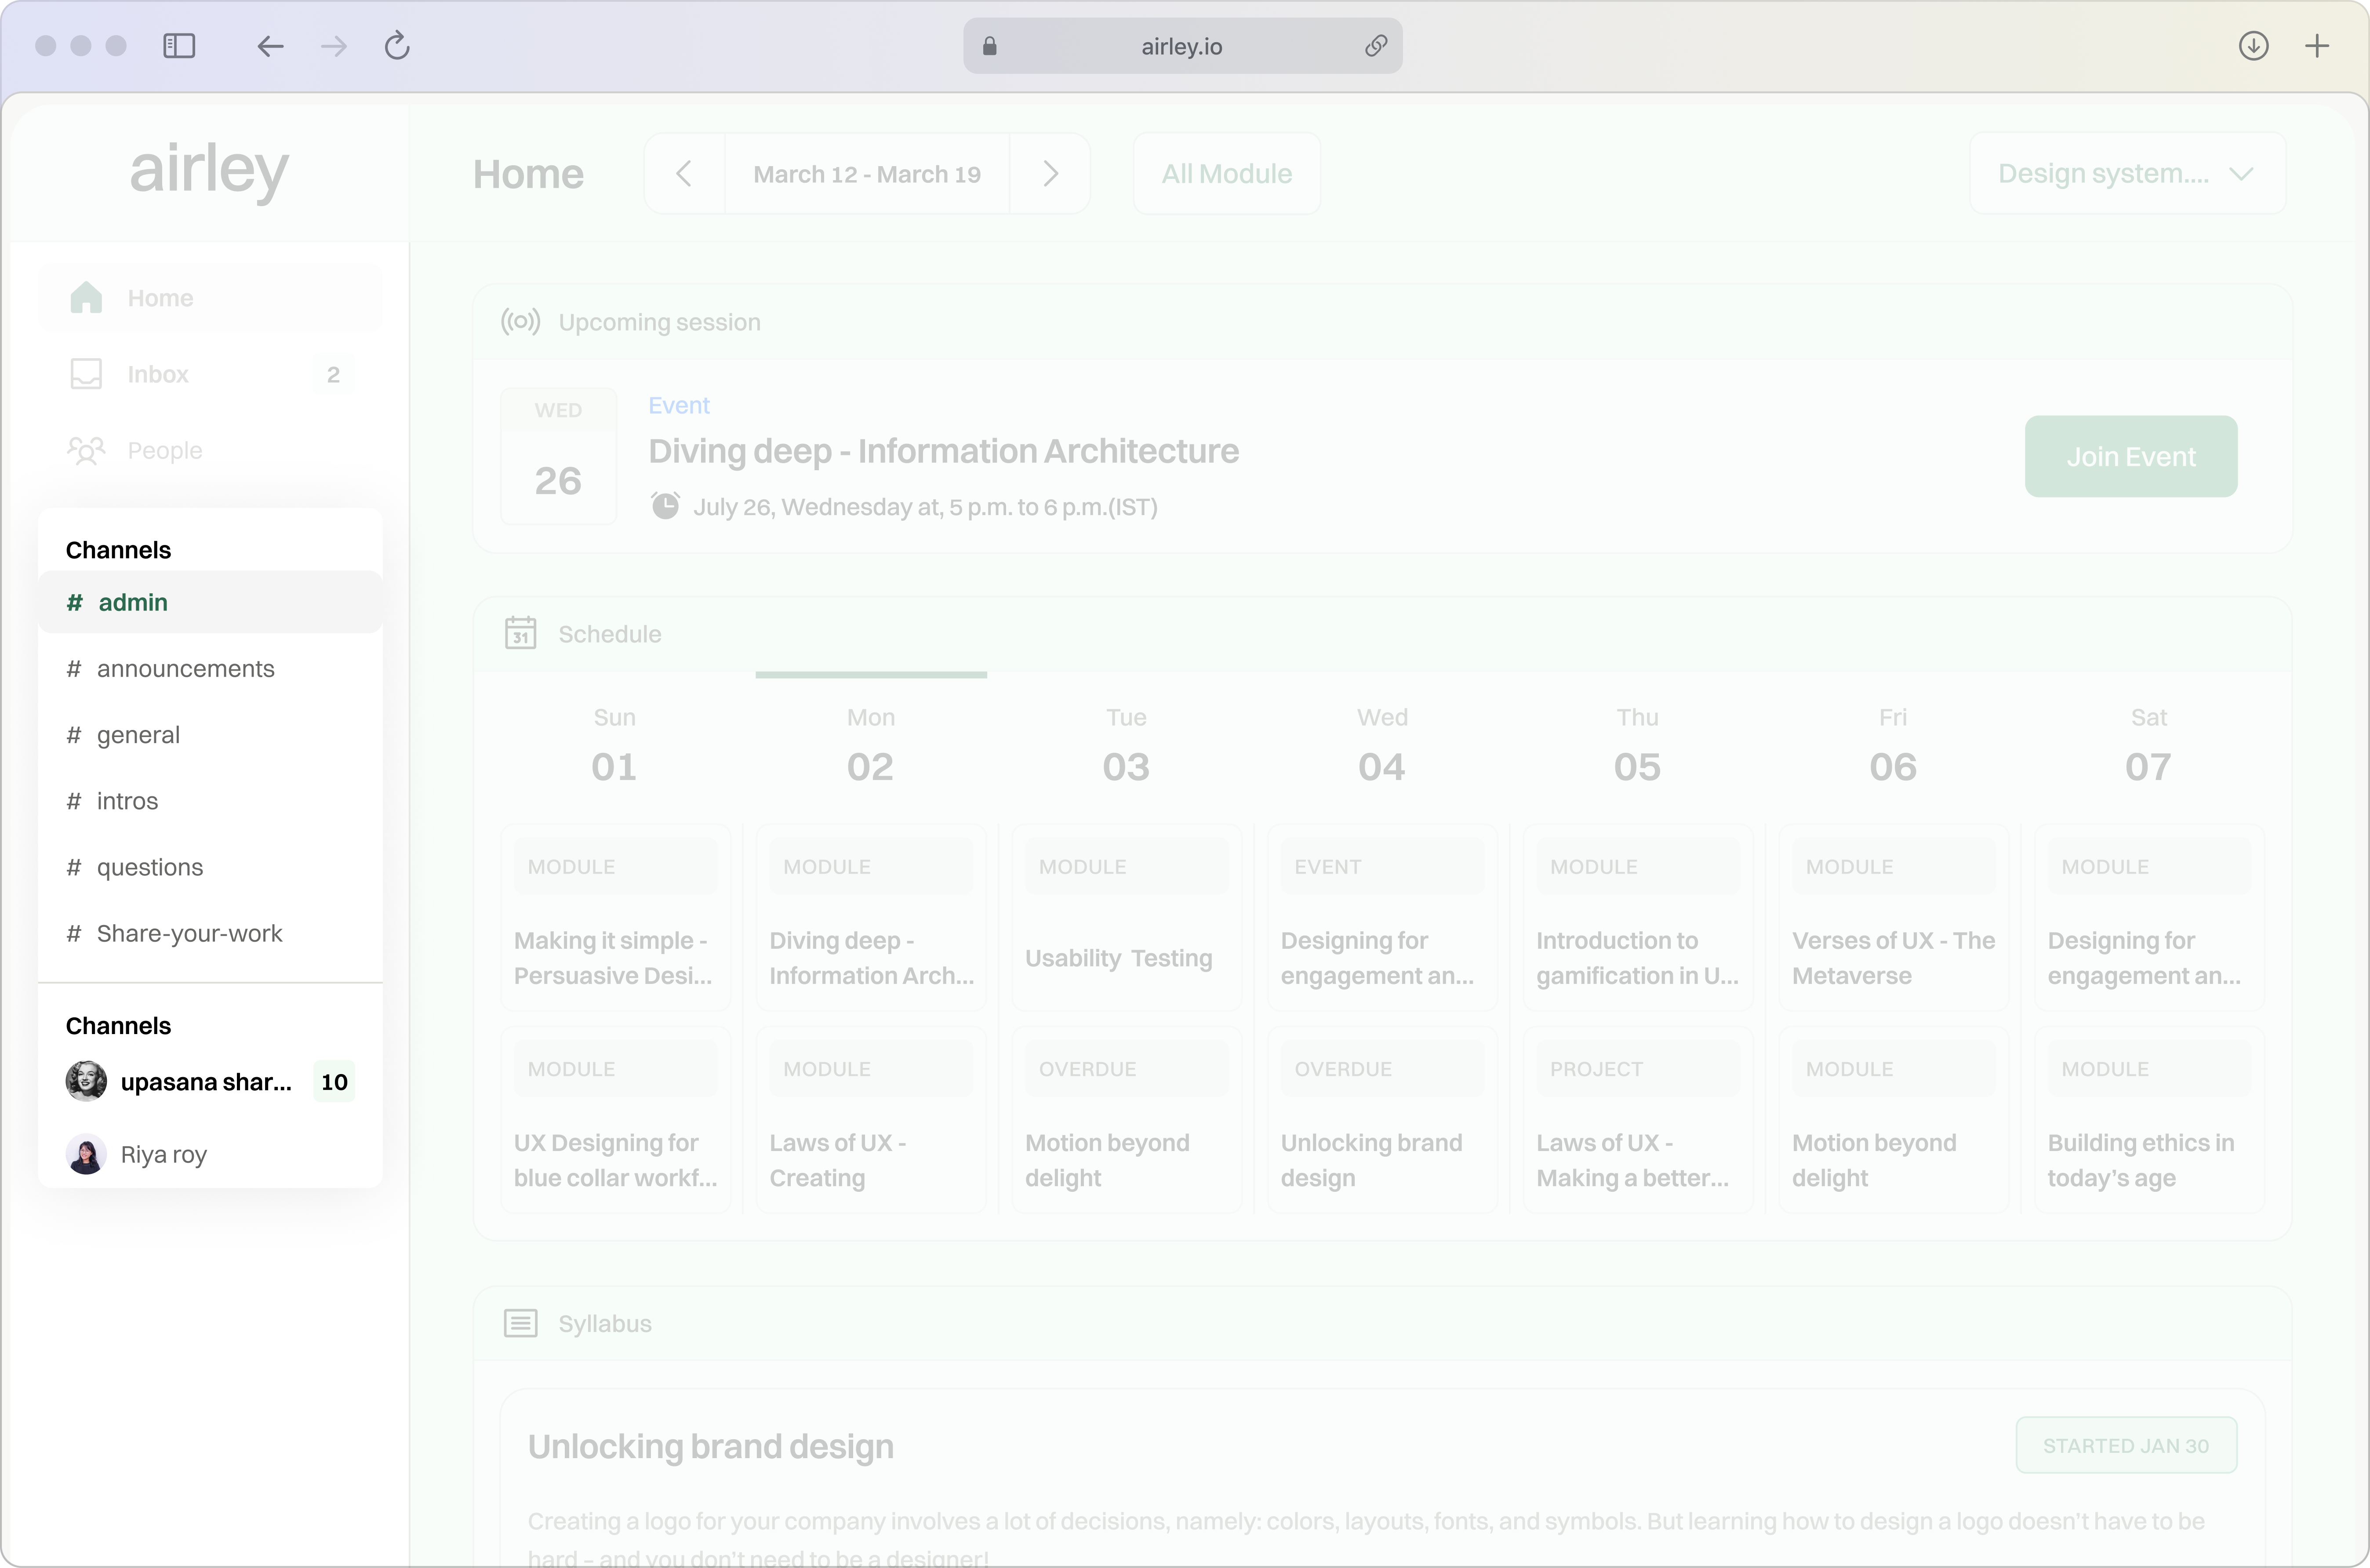Image resolution: width=2370 pixels, height=1568 pixels.
Task: Click the alarm clock icon beside July 26
Action: click(665, 506)
